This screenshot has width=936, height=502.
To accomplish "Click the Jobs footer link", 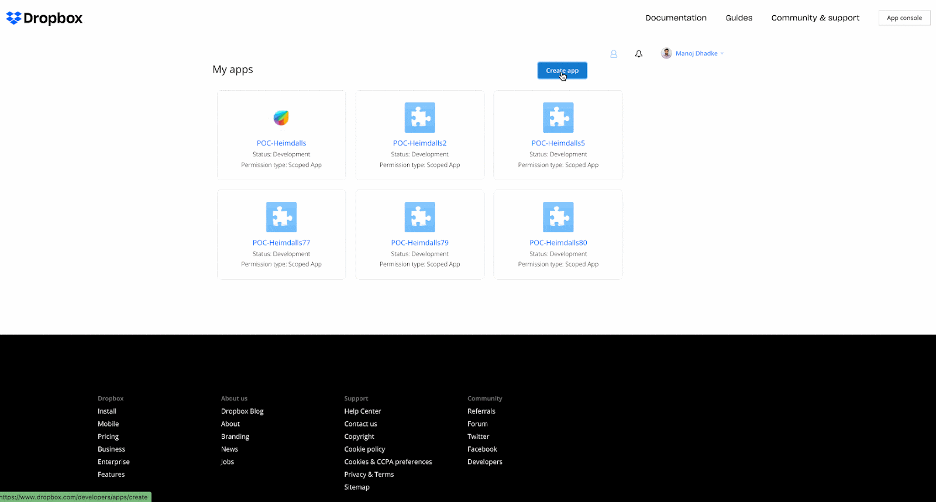I will (x=228, y=462).
